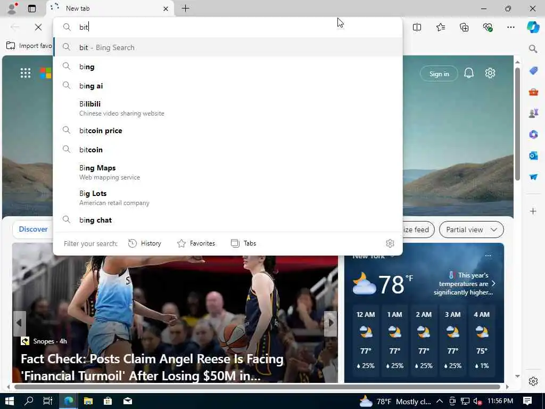This screenshot has width=545, height=409.
Task: Click the 4 AM hourly forecast
Action: coord(482,340)
